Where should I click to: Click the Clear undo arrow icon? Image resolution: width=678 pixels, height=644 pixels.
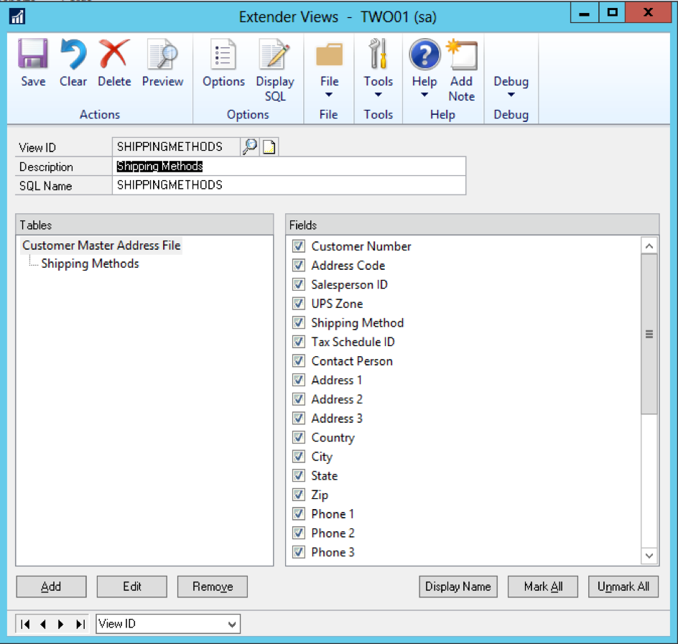click(73, 54)
